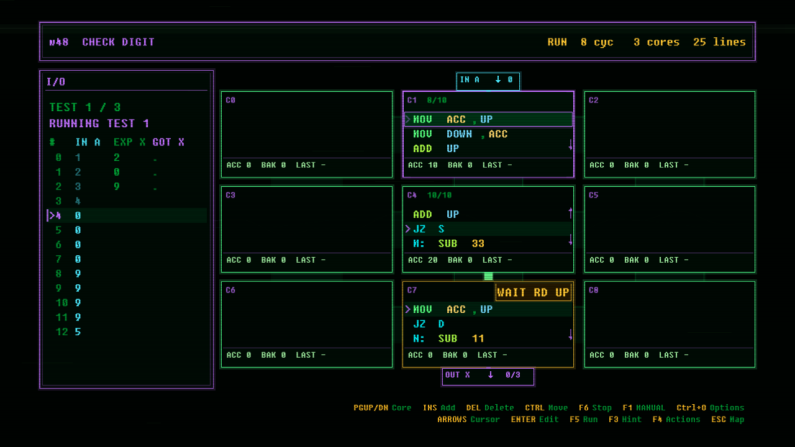795x447 pixels.
Task: Select the OUT X 0/3 output port box
Action: (x=488, y=376)
